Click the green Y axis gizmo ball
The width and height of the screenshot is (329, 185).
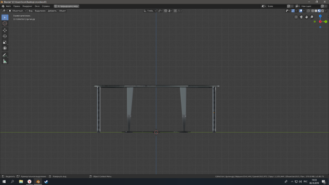(326, 22)
